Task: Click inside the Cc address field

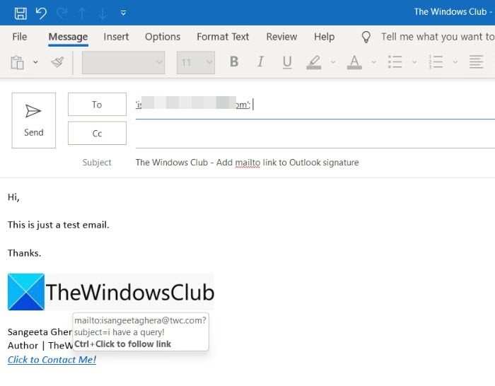Action: coord(315,134)
